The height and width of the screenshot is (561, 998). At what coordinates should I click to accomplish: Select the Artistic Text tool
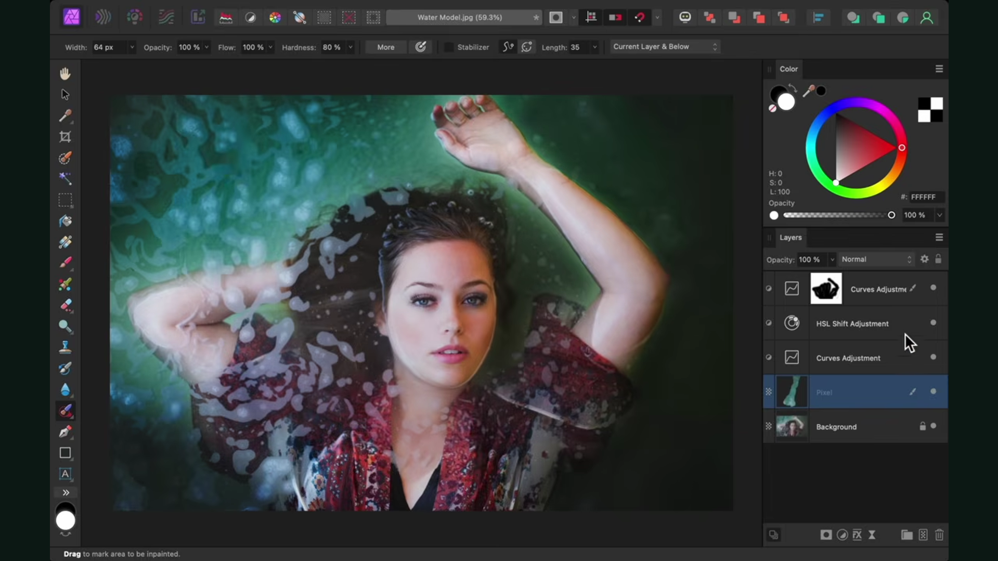[65, 474]
